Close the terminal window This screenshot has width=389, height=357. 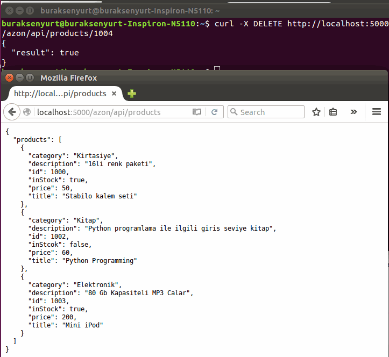(x=10, y=11)
